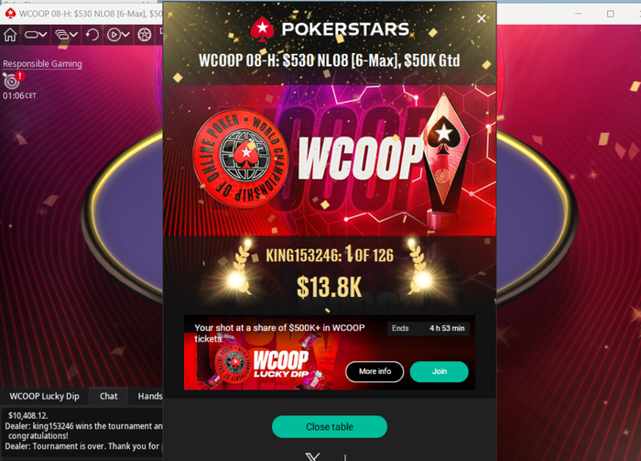Switch to the Chat tab
The width and height of the screenshot is (641, 461).
click(x=108, y=396)
